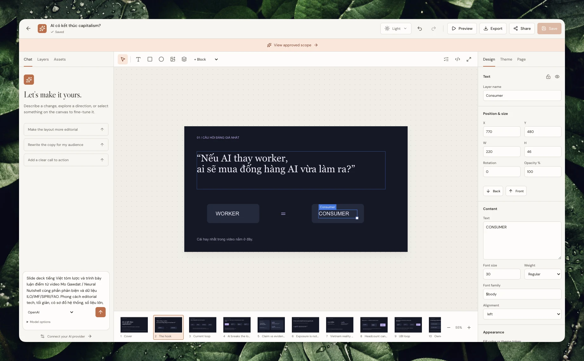Submit 'Make the layout more editorial' arrow
The height and width of the screenshot is (361, 584).
pyautogui.click(x=102, y=129)
